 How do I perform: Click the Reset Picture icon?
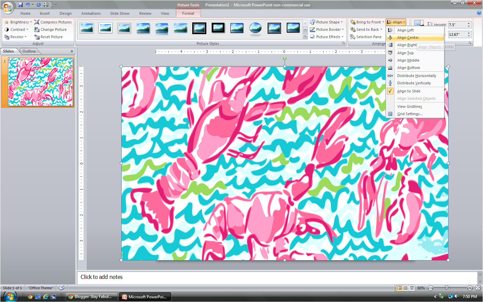tap(37, 37)
